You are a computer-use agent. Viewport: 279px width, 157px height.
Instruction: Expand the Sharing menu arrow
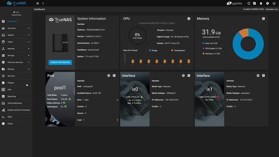click(x=29, y=69)
